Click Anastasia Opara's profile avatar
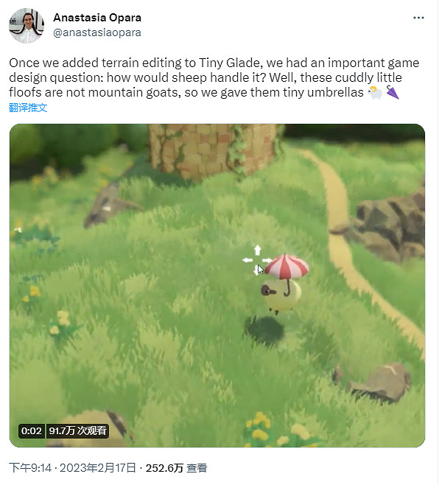 tap(27, 26)
